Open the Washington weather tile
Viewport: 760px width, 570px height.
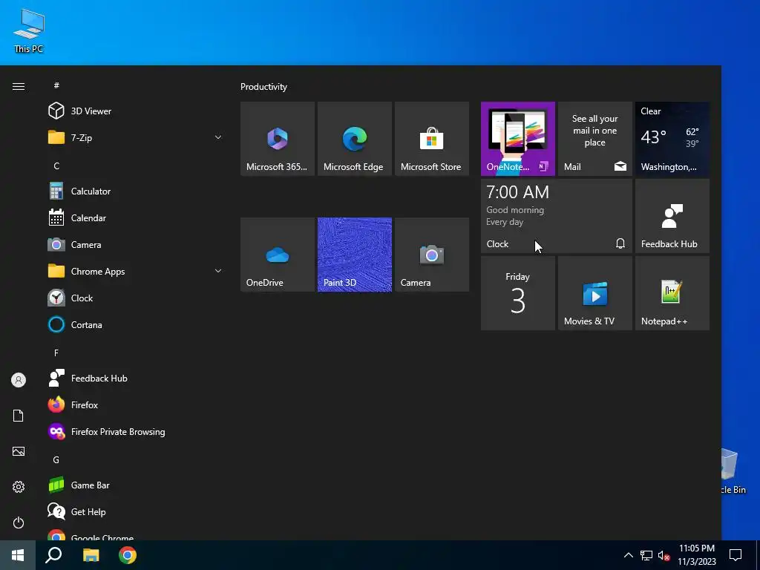point(672,139)
